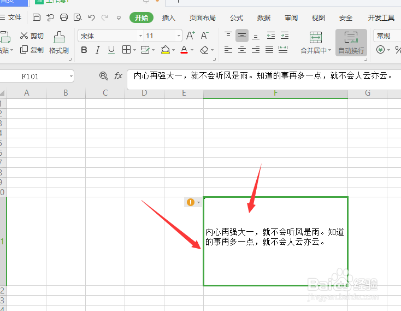Screen dimensions: 401x311
Task: Open the 合并居中 dropdown arrow
Action: 329,50
